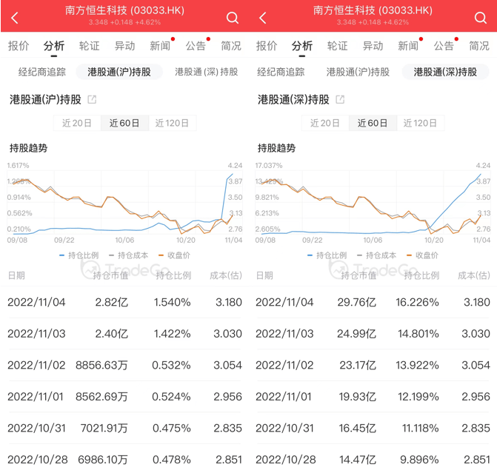This screenshot has height=473, width=497.
Task: Select 分析 tab in the left panel
Action: click(54, 46)
